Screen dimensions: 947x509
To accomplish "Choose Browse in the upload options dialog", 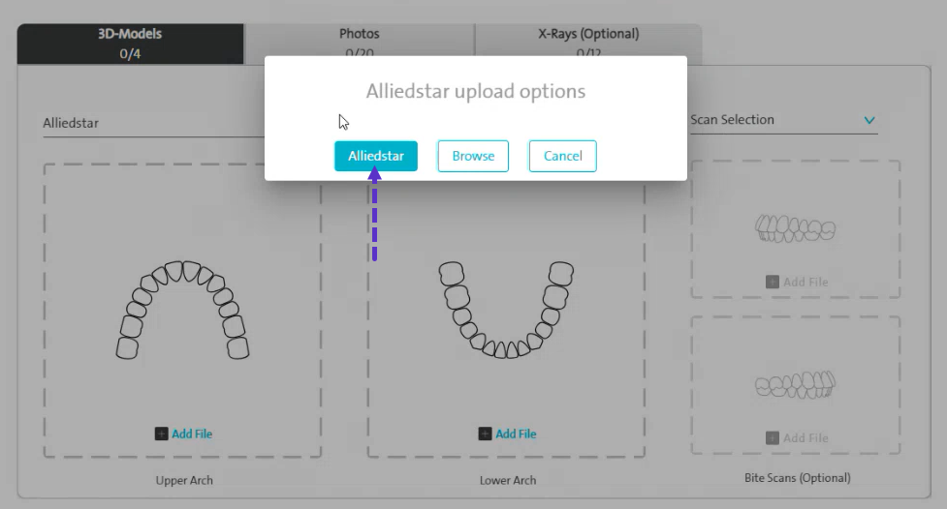I will (x=473, y=156).
